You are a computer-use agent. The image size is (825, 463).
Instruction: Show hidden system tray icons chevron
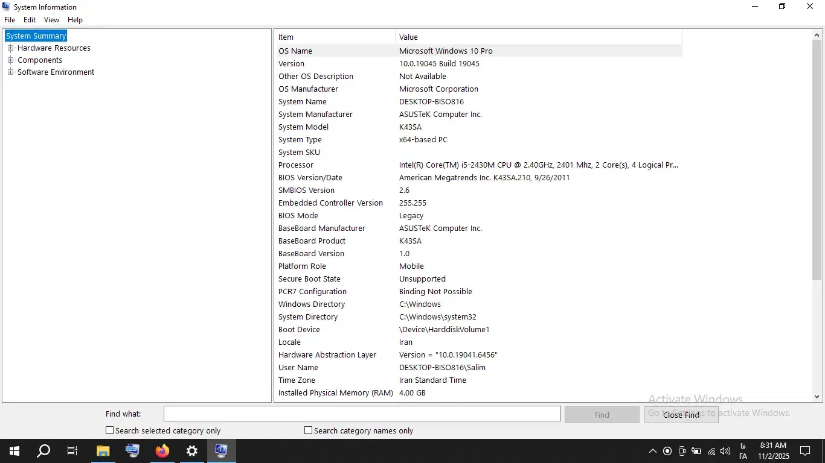tap(652, 451)
